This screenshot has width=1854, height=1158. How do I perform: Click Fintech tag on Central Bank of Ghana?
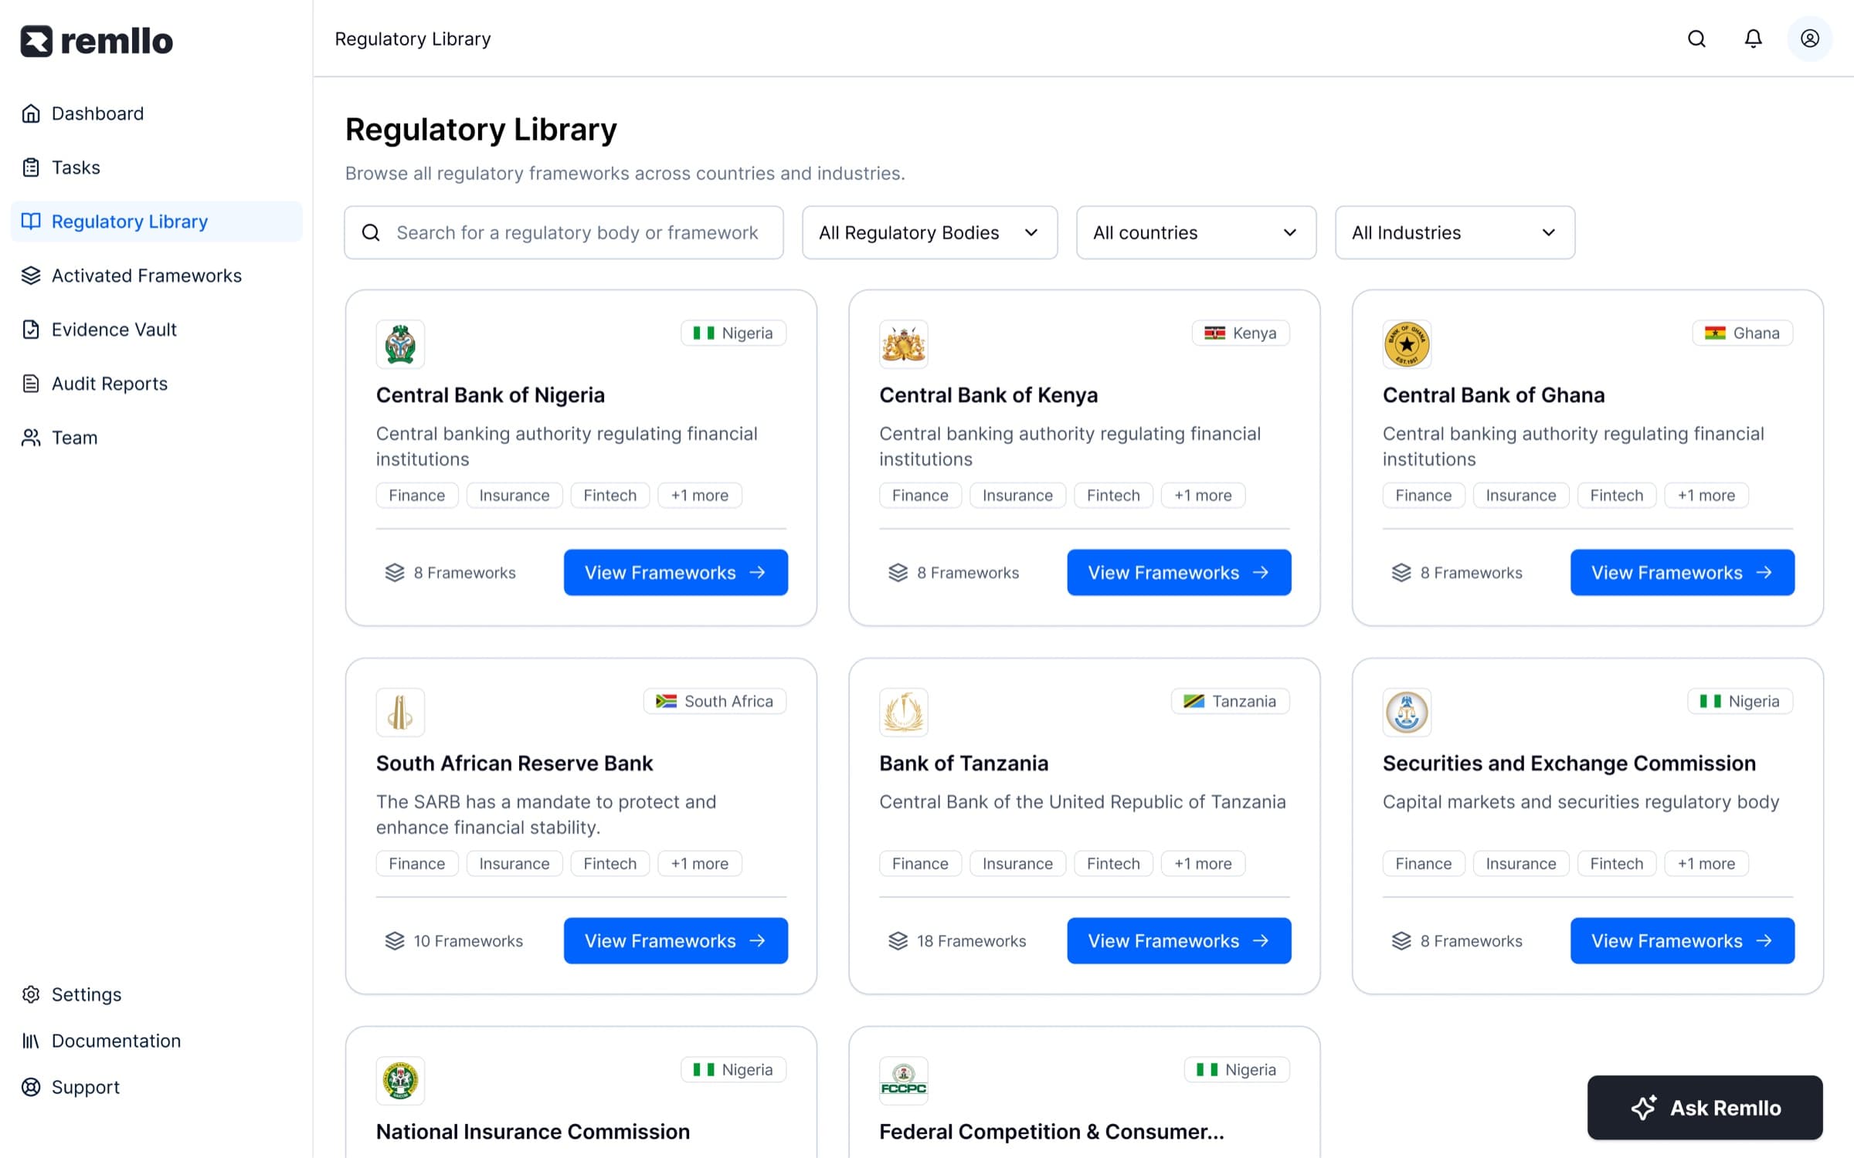pyautogui.click(x=1616, y=496)
